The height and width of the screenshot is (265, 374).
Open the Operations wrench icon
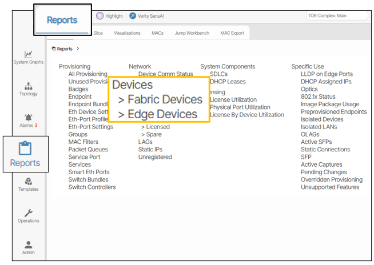[x=28, y=214]
